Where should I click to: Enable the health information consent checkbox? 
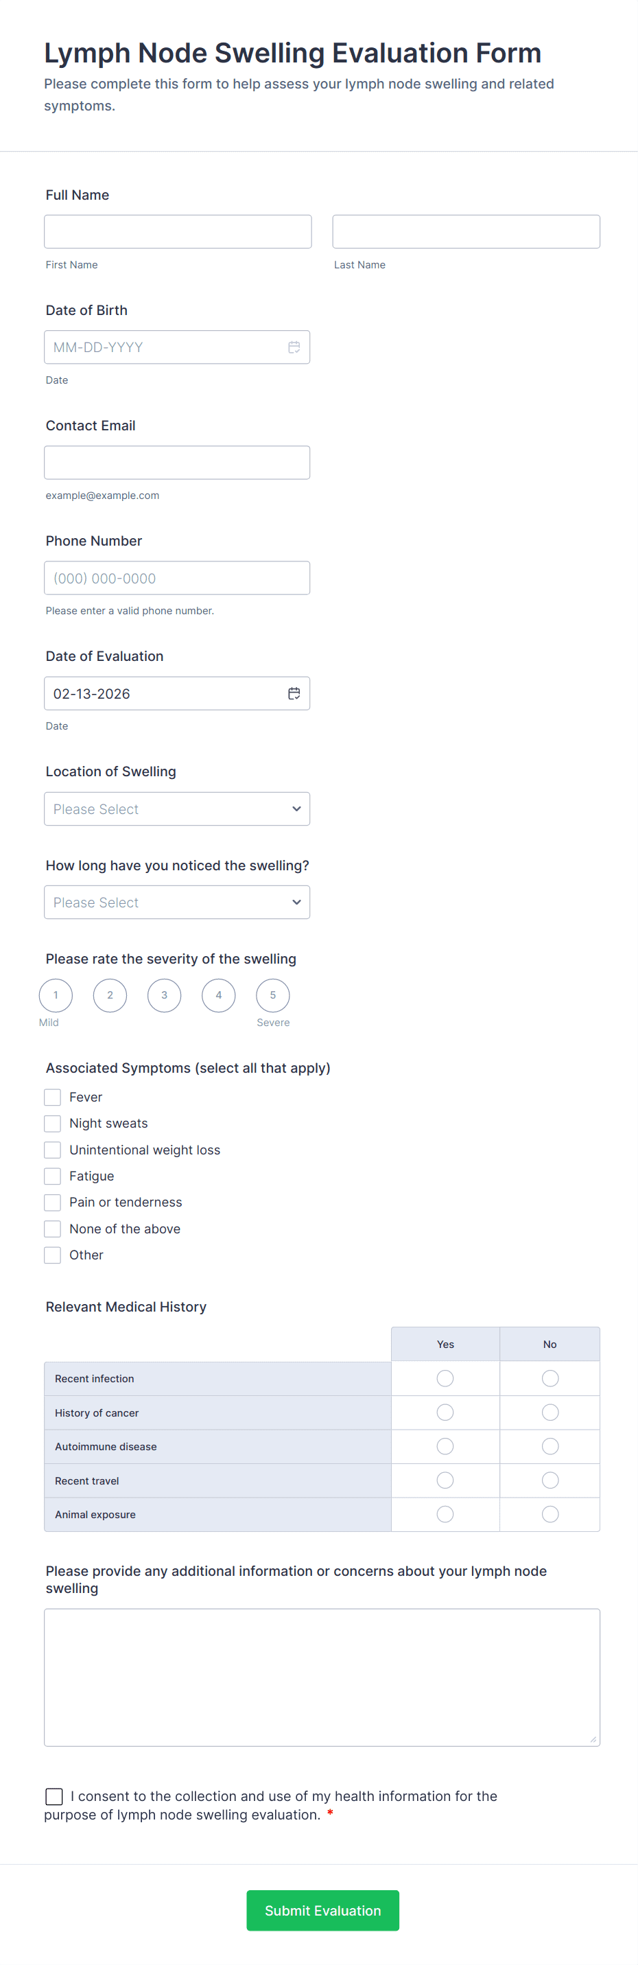pyautogui.click(x=54, y=1796)
